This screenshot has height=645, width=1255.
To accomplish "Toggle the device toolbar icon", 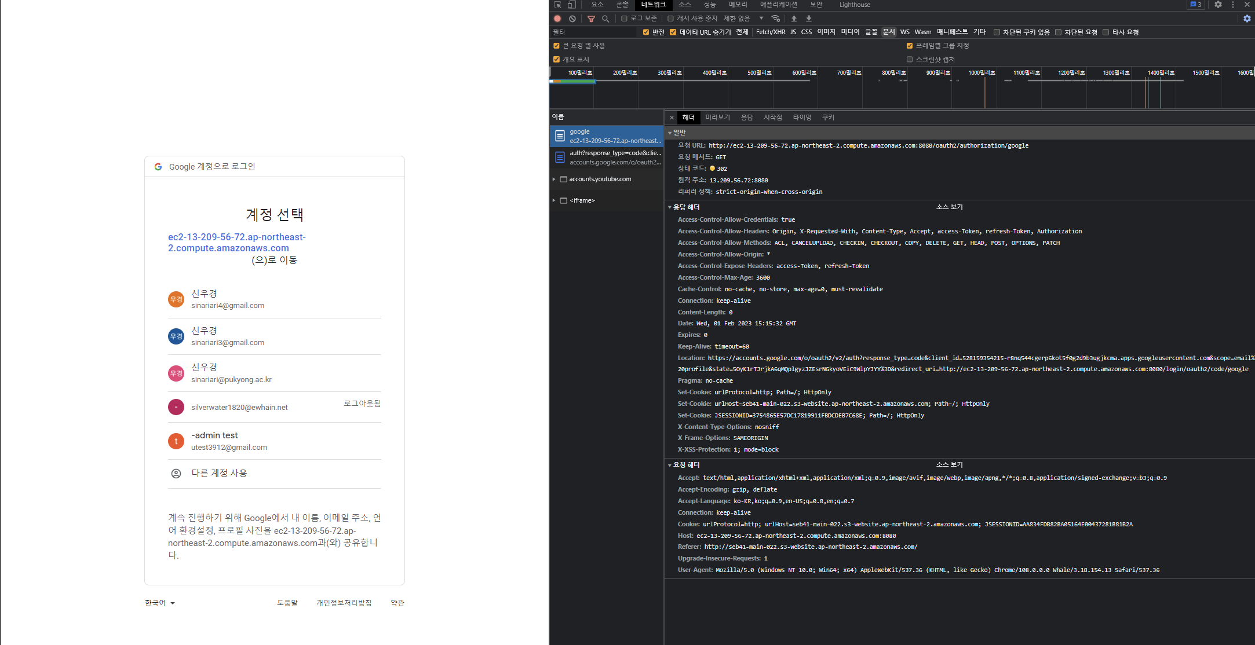I will point(571,5).
